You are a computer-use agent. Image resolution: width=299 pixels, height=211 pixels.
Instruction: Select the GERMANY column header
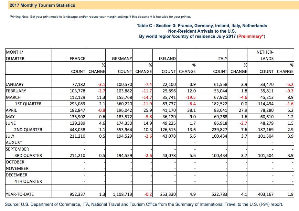coord(122,58)
